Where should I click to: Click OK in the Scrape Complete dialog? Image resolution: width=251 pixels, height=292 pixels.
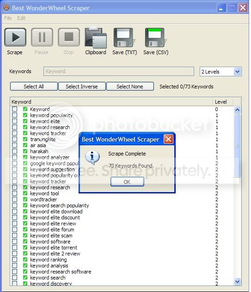click(127, 182)
